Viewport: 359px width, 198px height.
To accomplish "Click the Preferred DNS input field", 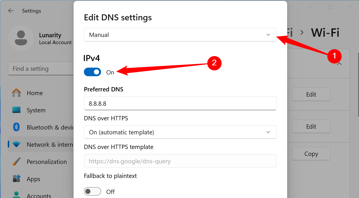I will pos(180,103).
